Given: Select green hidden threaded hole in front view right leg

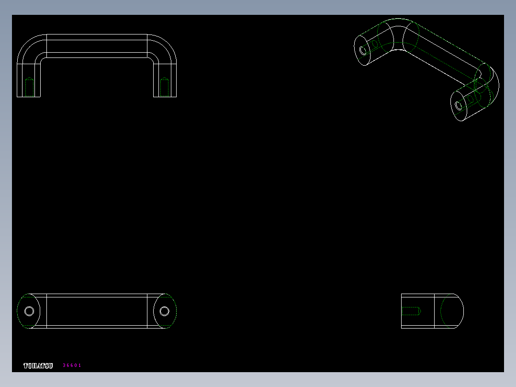Looking at the screenshot, I should [x=164, y=87].
